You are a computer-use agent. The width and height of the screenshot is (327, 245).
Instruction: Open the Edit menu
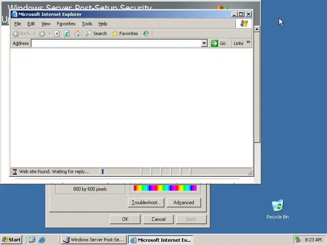(31, 24)
